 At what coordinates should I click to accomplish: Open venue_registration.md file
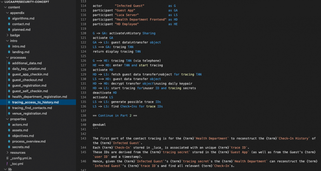pyautogui.click(x=29, y=114)
